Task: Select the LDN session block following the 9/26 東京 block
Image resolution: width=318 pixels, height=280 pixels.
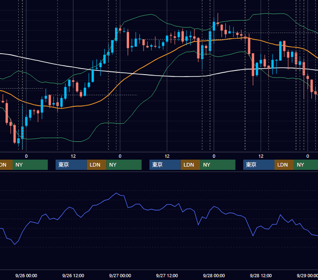Action: pos(96,165)
